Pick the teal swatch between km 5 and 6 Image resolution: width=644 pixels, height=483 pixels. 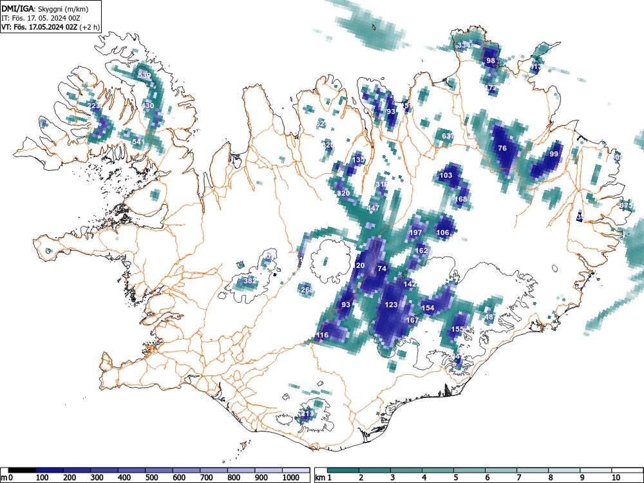[x=469, y=470]
